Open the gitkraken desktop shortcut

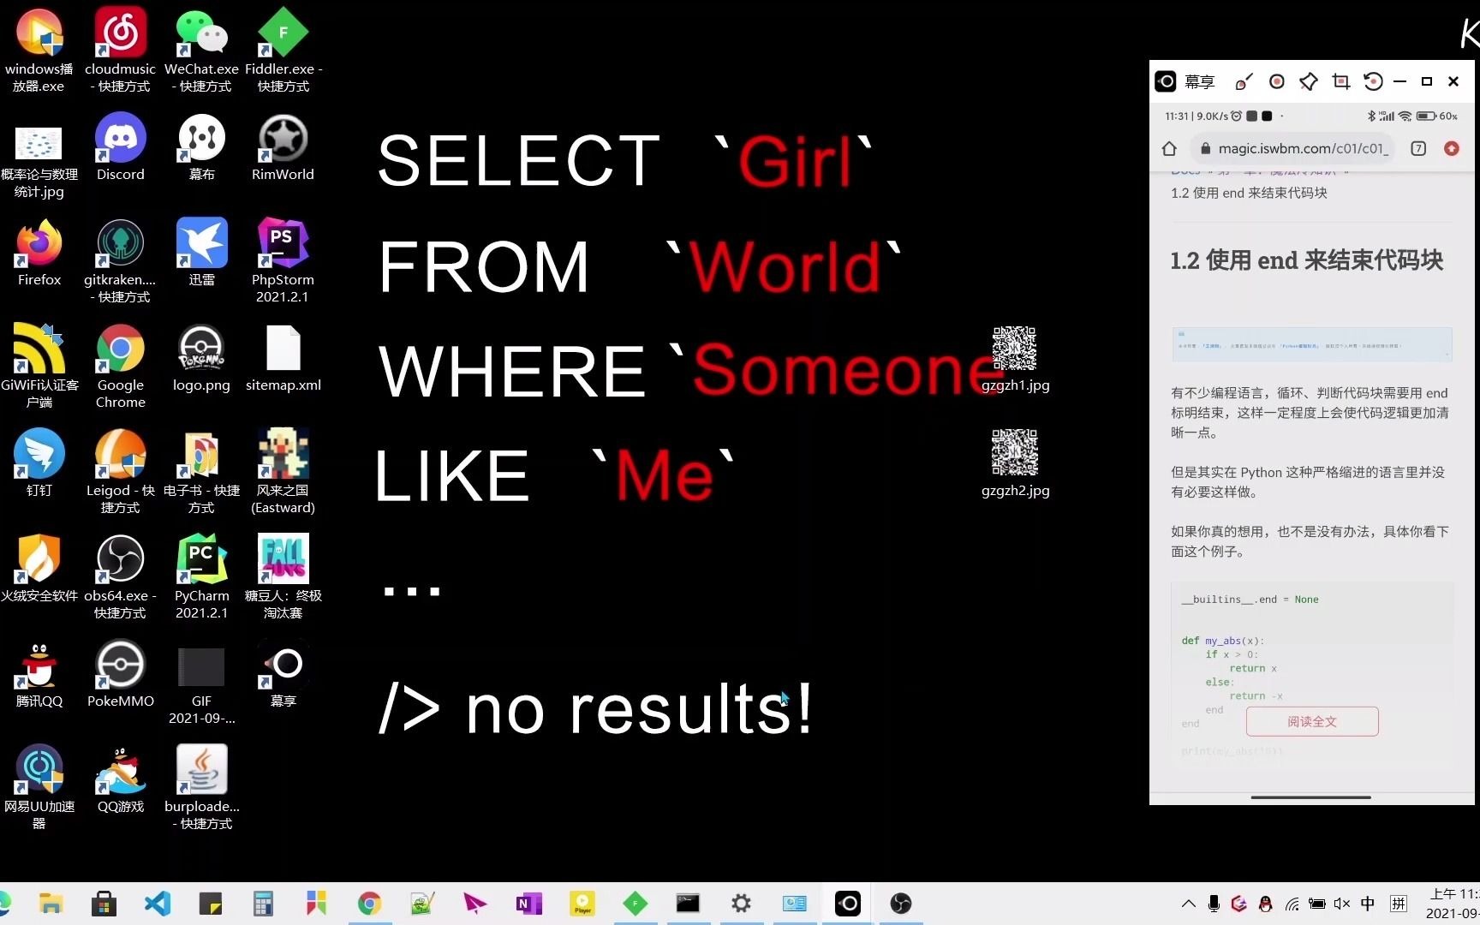120,261
